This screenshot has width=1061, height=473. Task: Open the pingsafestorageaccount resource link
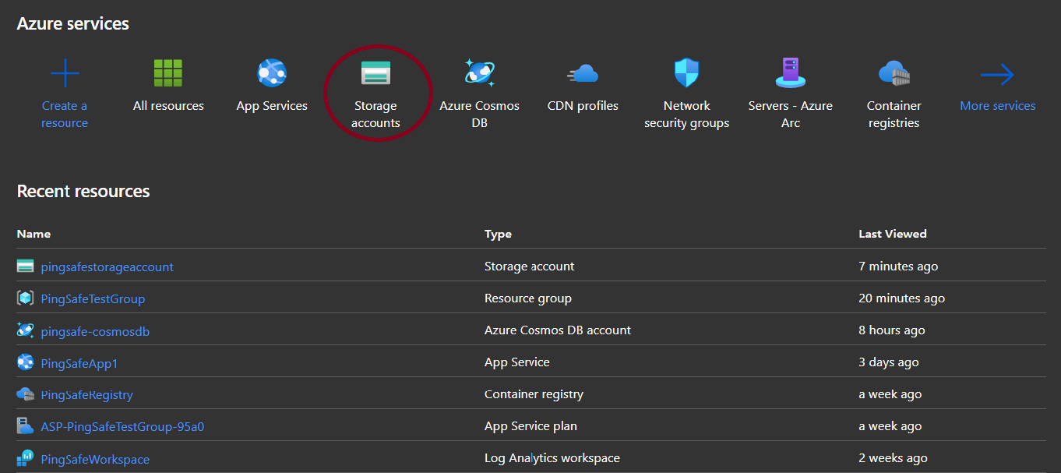click(x=107, y=267)
